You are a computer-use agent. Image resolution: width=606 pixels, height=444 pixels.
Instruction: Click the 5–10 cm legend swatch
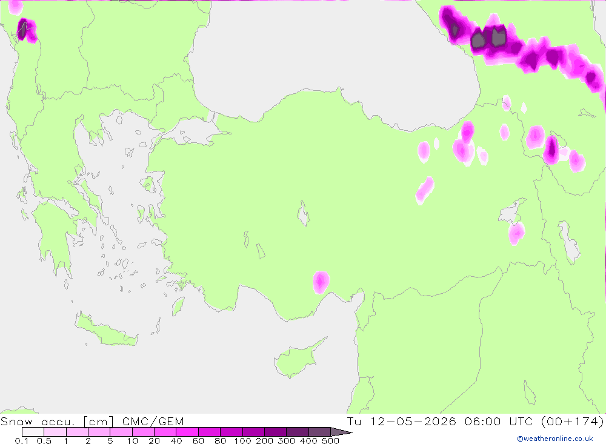[x=121, y=432]
